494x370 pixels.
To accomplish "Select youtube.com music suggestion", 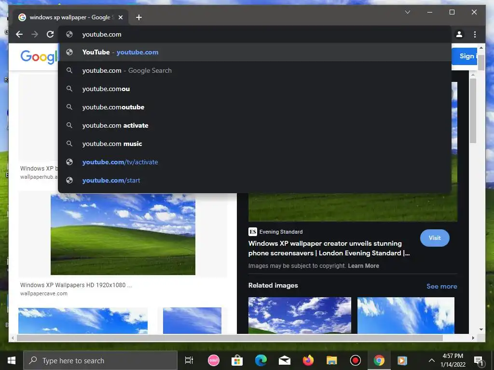I will pos(255,144).
